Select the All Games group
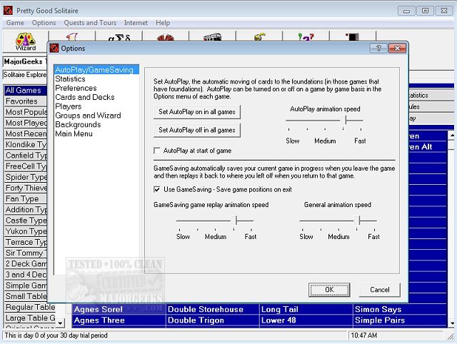 (x=26, y=91)
